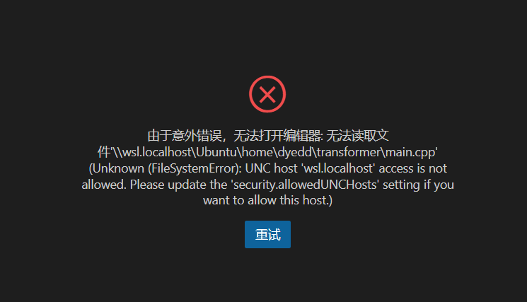Click home in the file path
The height and width of the screenshot is (302, 527).
click(x=257, y=153)
